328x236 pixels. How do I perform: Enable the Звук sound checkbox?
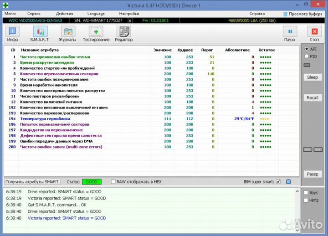point(306,193)
